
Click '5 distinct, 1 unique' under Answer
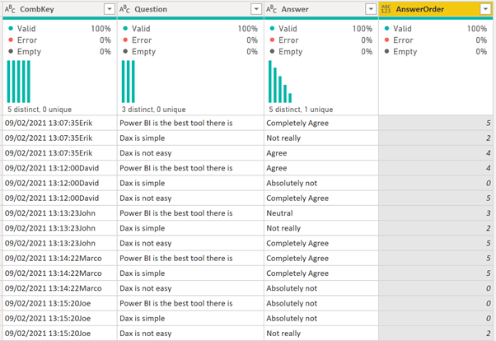(301, 110)
